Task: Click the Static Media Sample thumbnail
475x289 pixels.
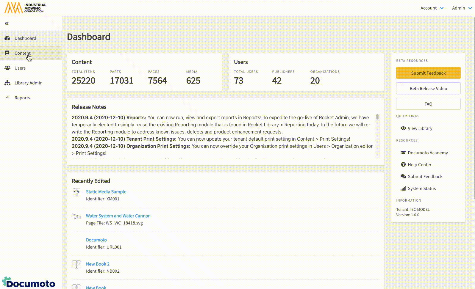Action: coord(76,192)
